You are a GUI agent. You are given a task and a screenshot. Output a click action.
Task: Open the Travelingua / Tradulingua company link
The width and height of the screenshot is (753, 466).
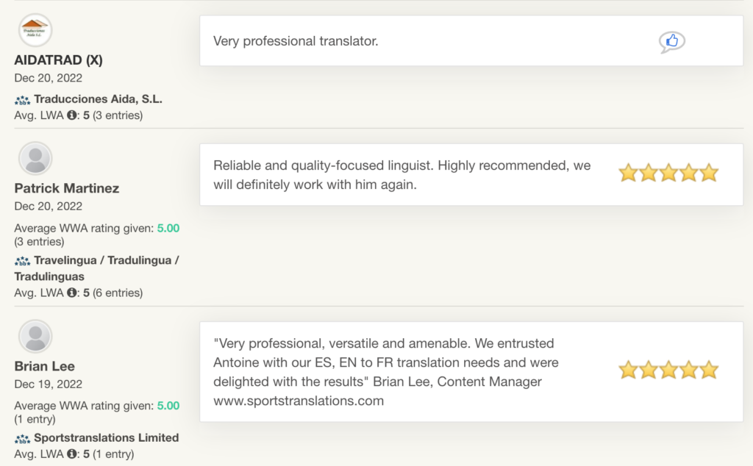[x=106, y=260]
